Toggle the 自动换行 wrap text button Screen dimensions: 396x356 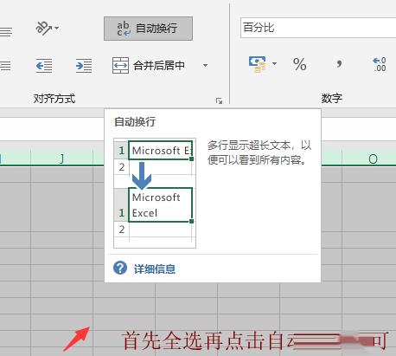[148, 29]
